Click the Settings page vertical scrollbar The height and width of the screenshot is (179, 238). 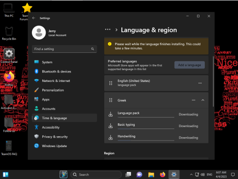(213, 81)
